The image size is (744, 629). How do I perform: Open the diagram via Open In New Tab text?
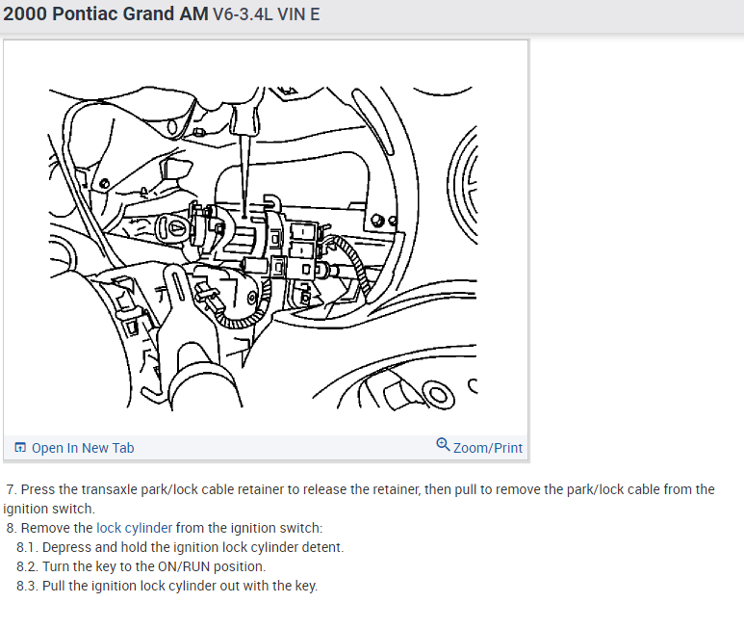coord(83,448)
